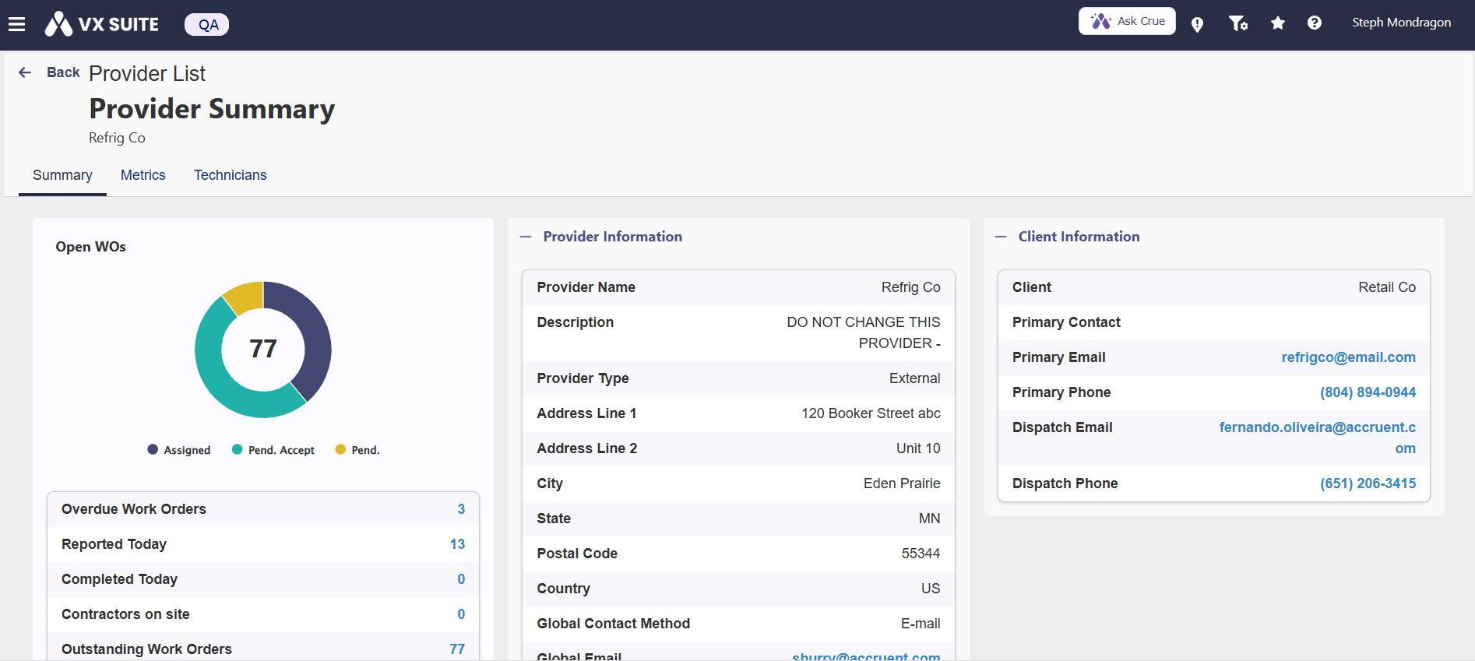
Task: Open the hamburger navigation menu
Action: pos(17,24)
